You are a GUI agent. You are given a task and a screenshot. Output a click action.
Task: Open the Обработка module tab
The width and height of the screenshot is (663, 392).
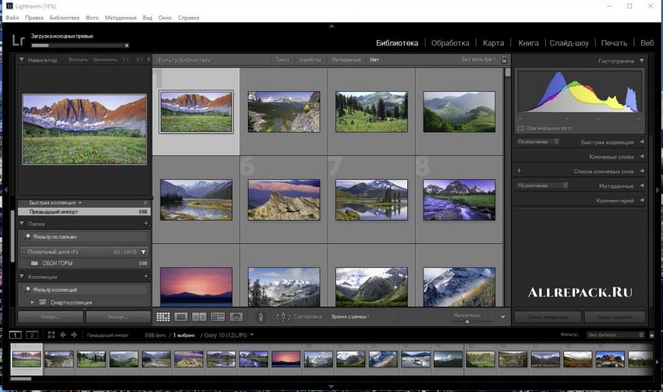450,43
